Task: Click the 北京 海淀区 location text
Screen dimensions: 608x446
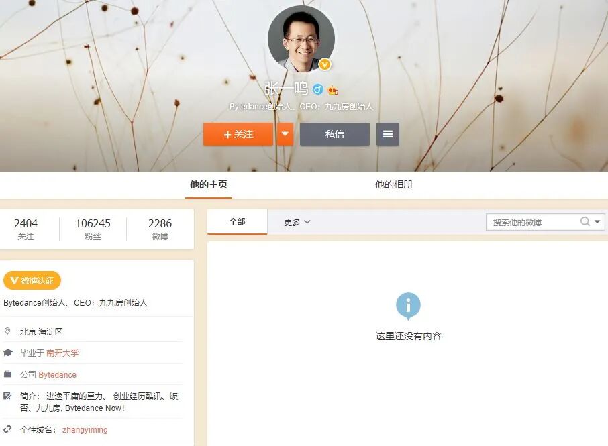Action: [x=41, y=332]
